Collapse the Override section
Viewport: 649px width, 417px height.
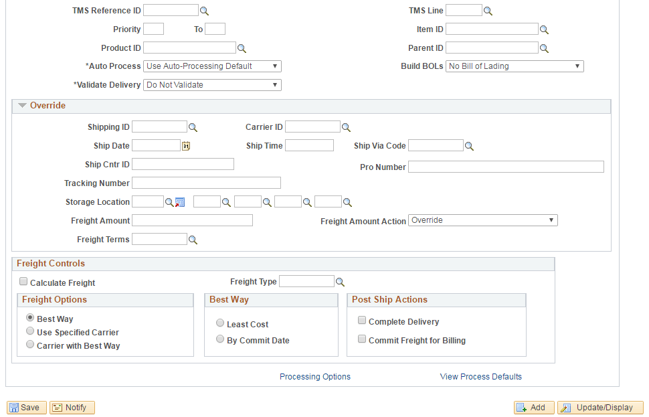[22, 105]
